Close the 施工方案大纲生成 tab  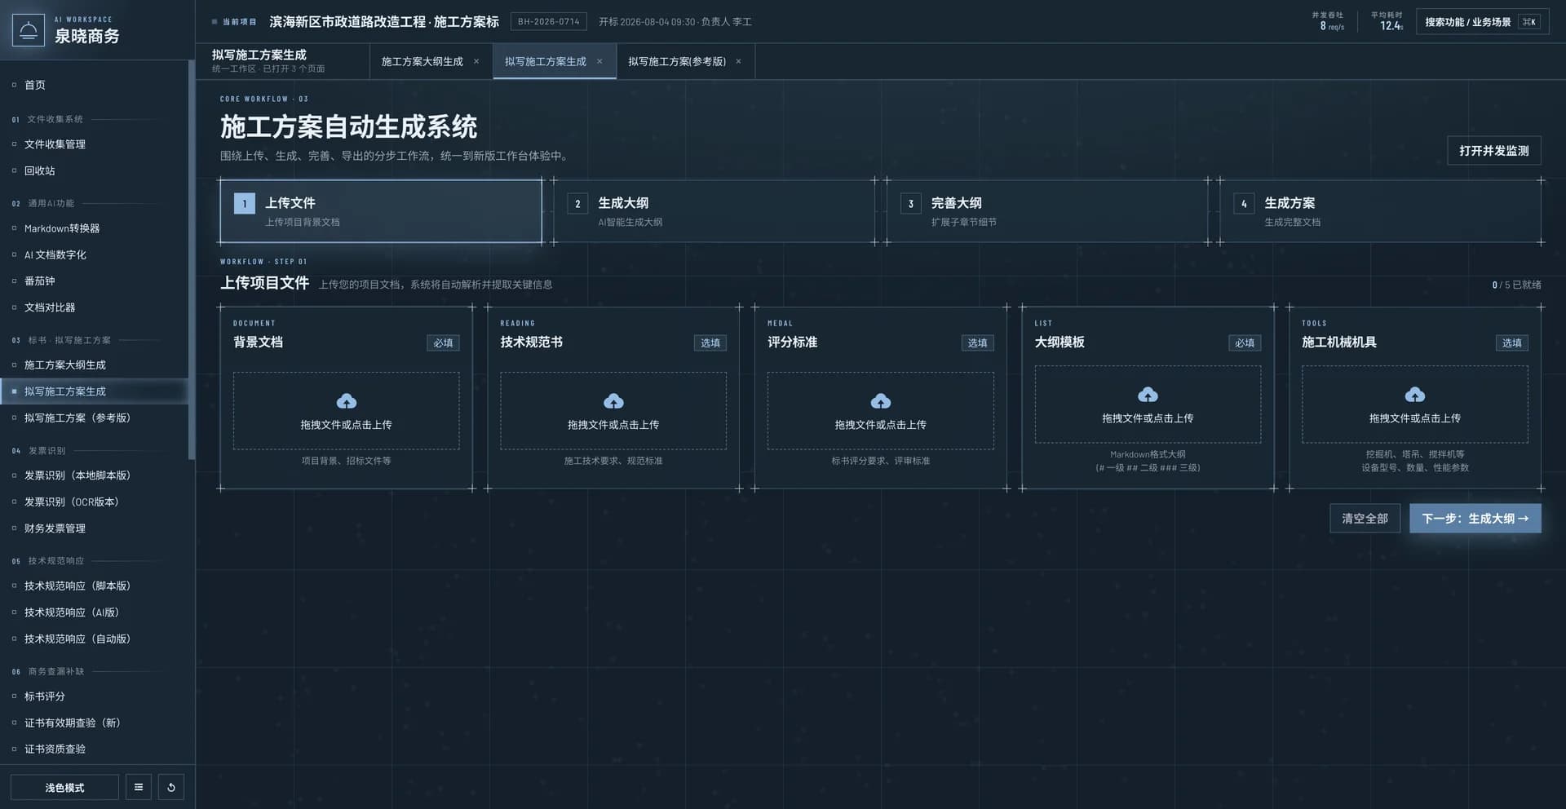click(476, 61)
